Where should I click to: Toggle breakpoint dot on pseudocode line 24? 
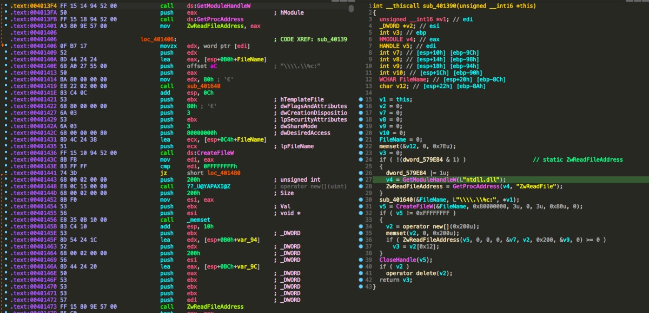[361, 159]
